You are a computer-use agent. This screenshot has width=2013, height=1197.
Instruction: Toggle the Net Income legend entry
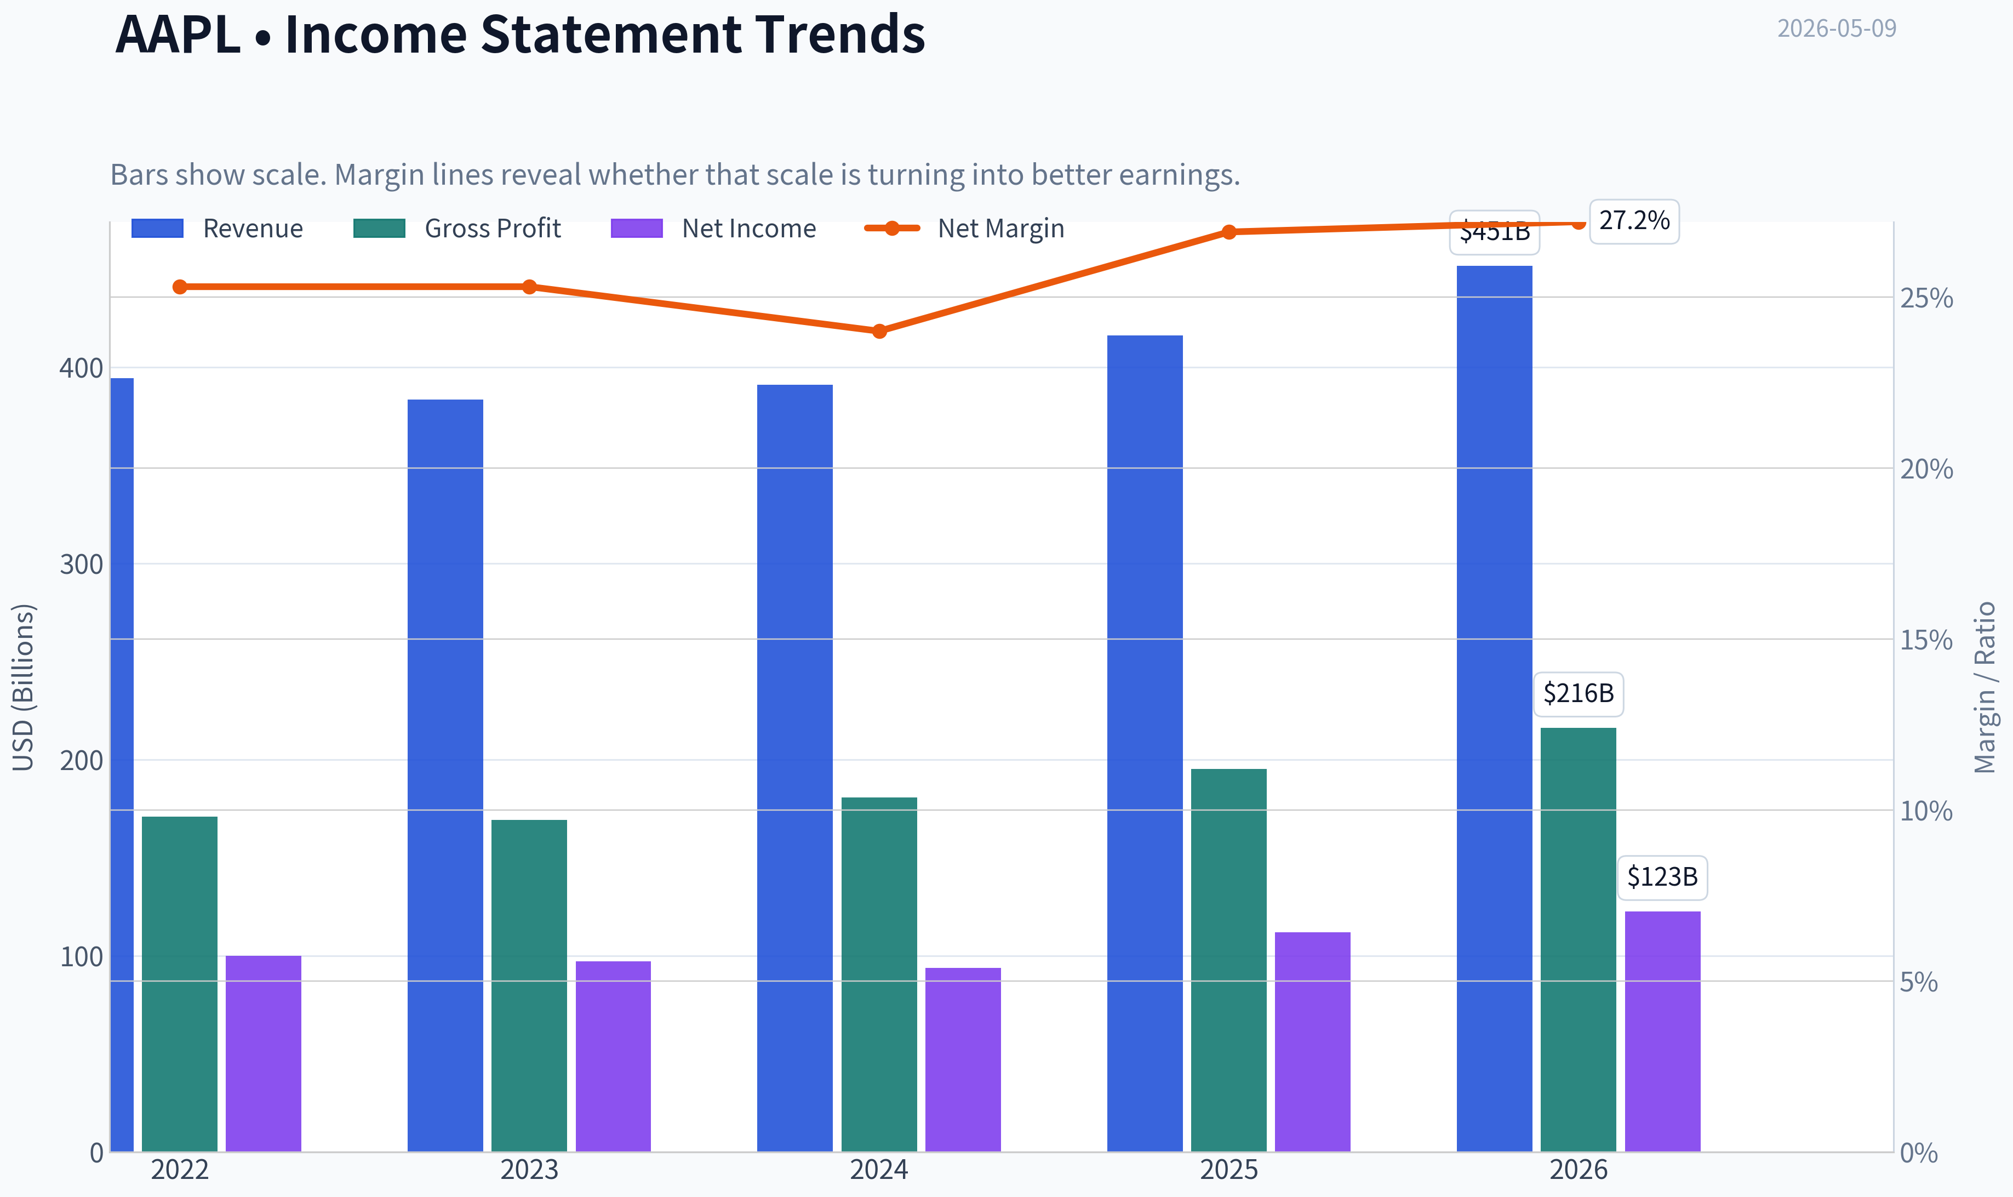[x=713, y=228]
